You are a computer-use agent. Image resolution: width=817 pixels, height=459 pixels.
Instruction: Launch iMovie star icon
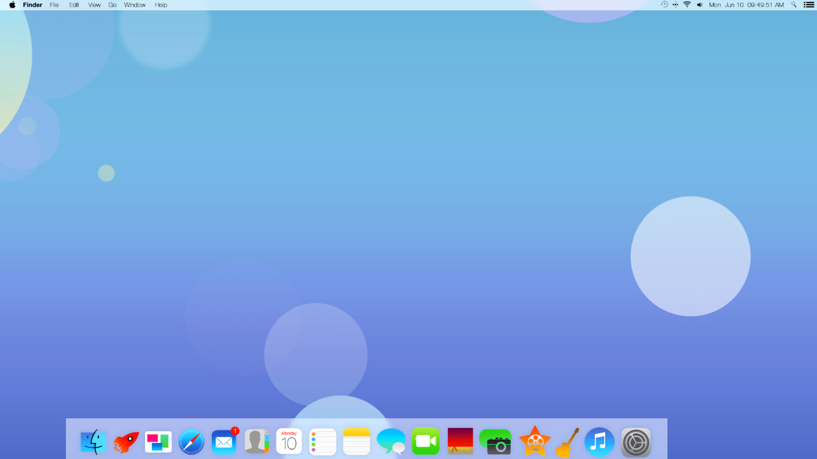click(535, 442)
